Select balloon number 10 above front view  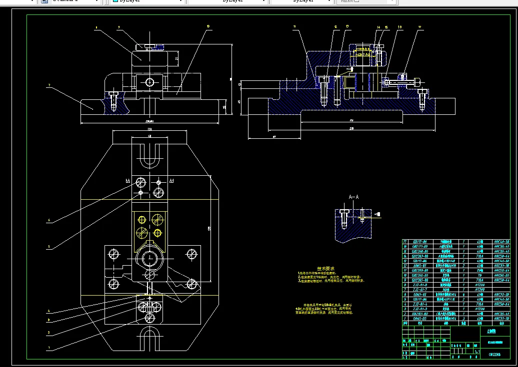click(208, 26)
